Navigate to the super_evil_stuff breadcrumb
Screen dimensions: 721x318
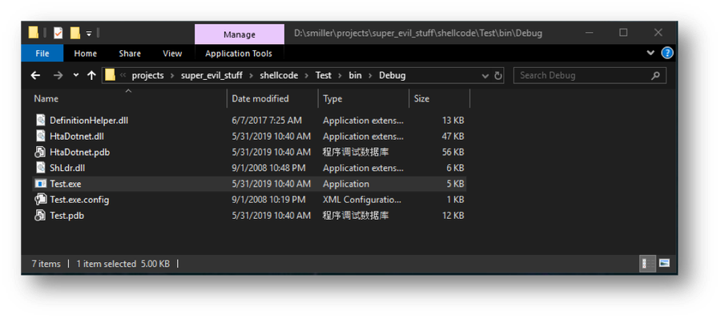click(211, 76)
